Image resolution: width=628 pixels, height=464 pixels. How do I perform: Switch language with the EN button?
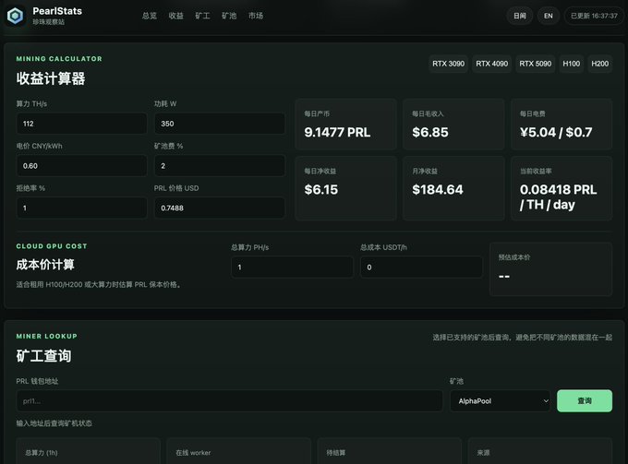549,16
